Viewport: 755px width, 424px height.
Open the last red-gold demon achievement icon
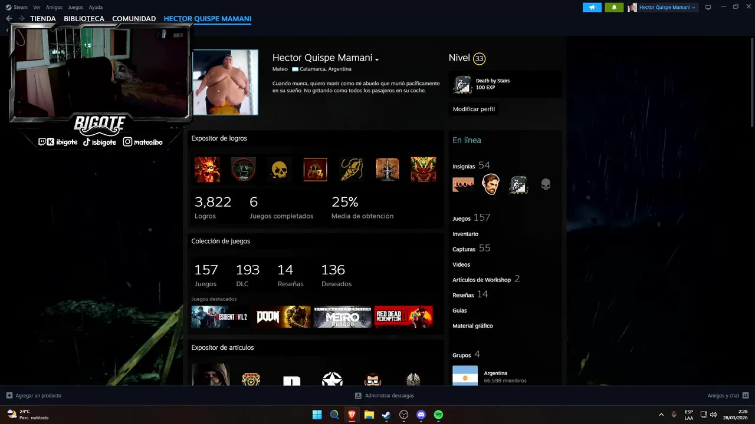[x=424, y=170]
